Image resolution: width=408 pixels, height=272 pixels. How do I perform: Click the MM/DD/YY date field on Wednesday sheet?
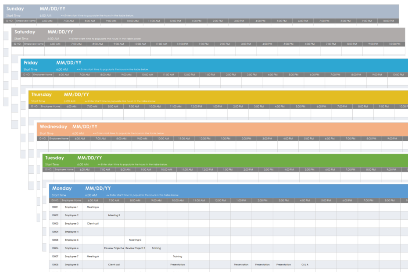click(85, 126)
